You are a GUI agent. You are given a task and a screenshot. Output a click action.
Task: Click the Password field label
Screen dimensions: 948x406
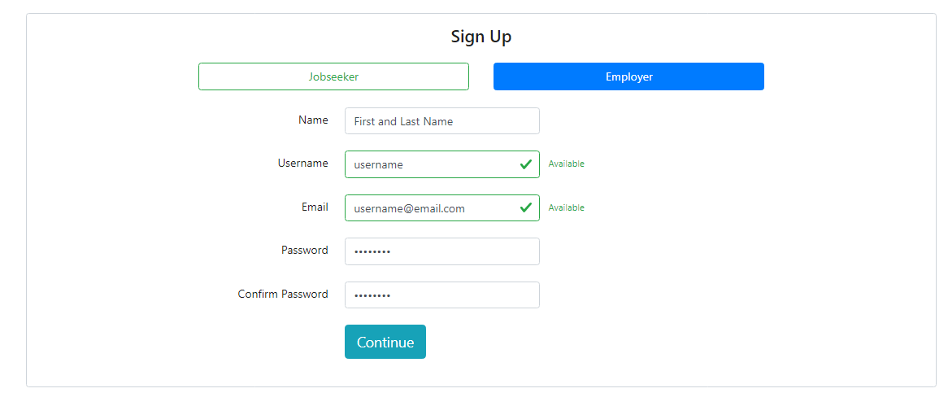coord(304,250)
